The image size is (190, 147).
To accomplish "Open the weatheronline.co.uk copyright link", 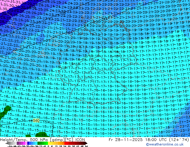I will pos(165,145).
